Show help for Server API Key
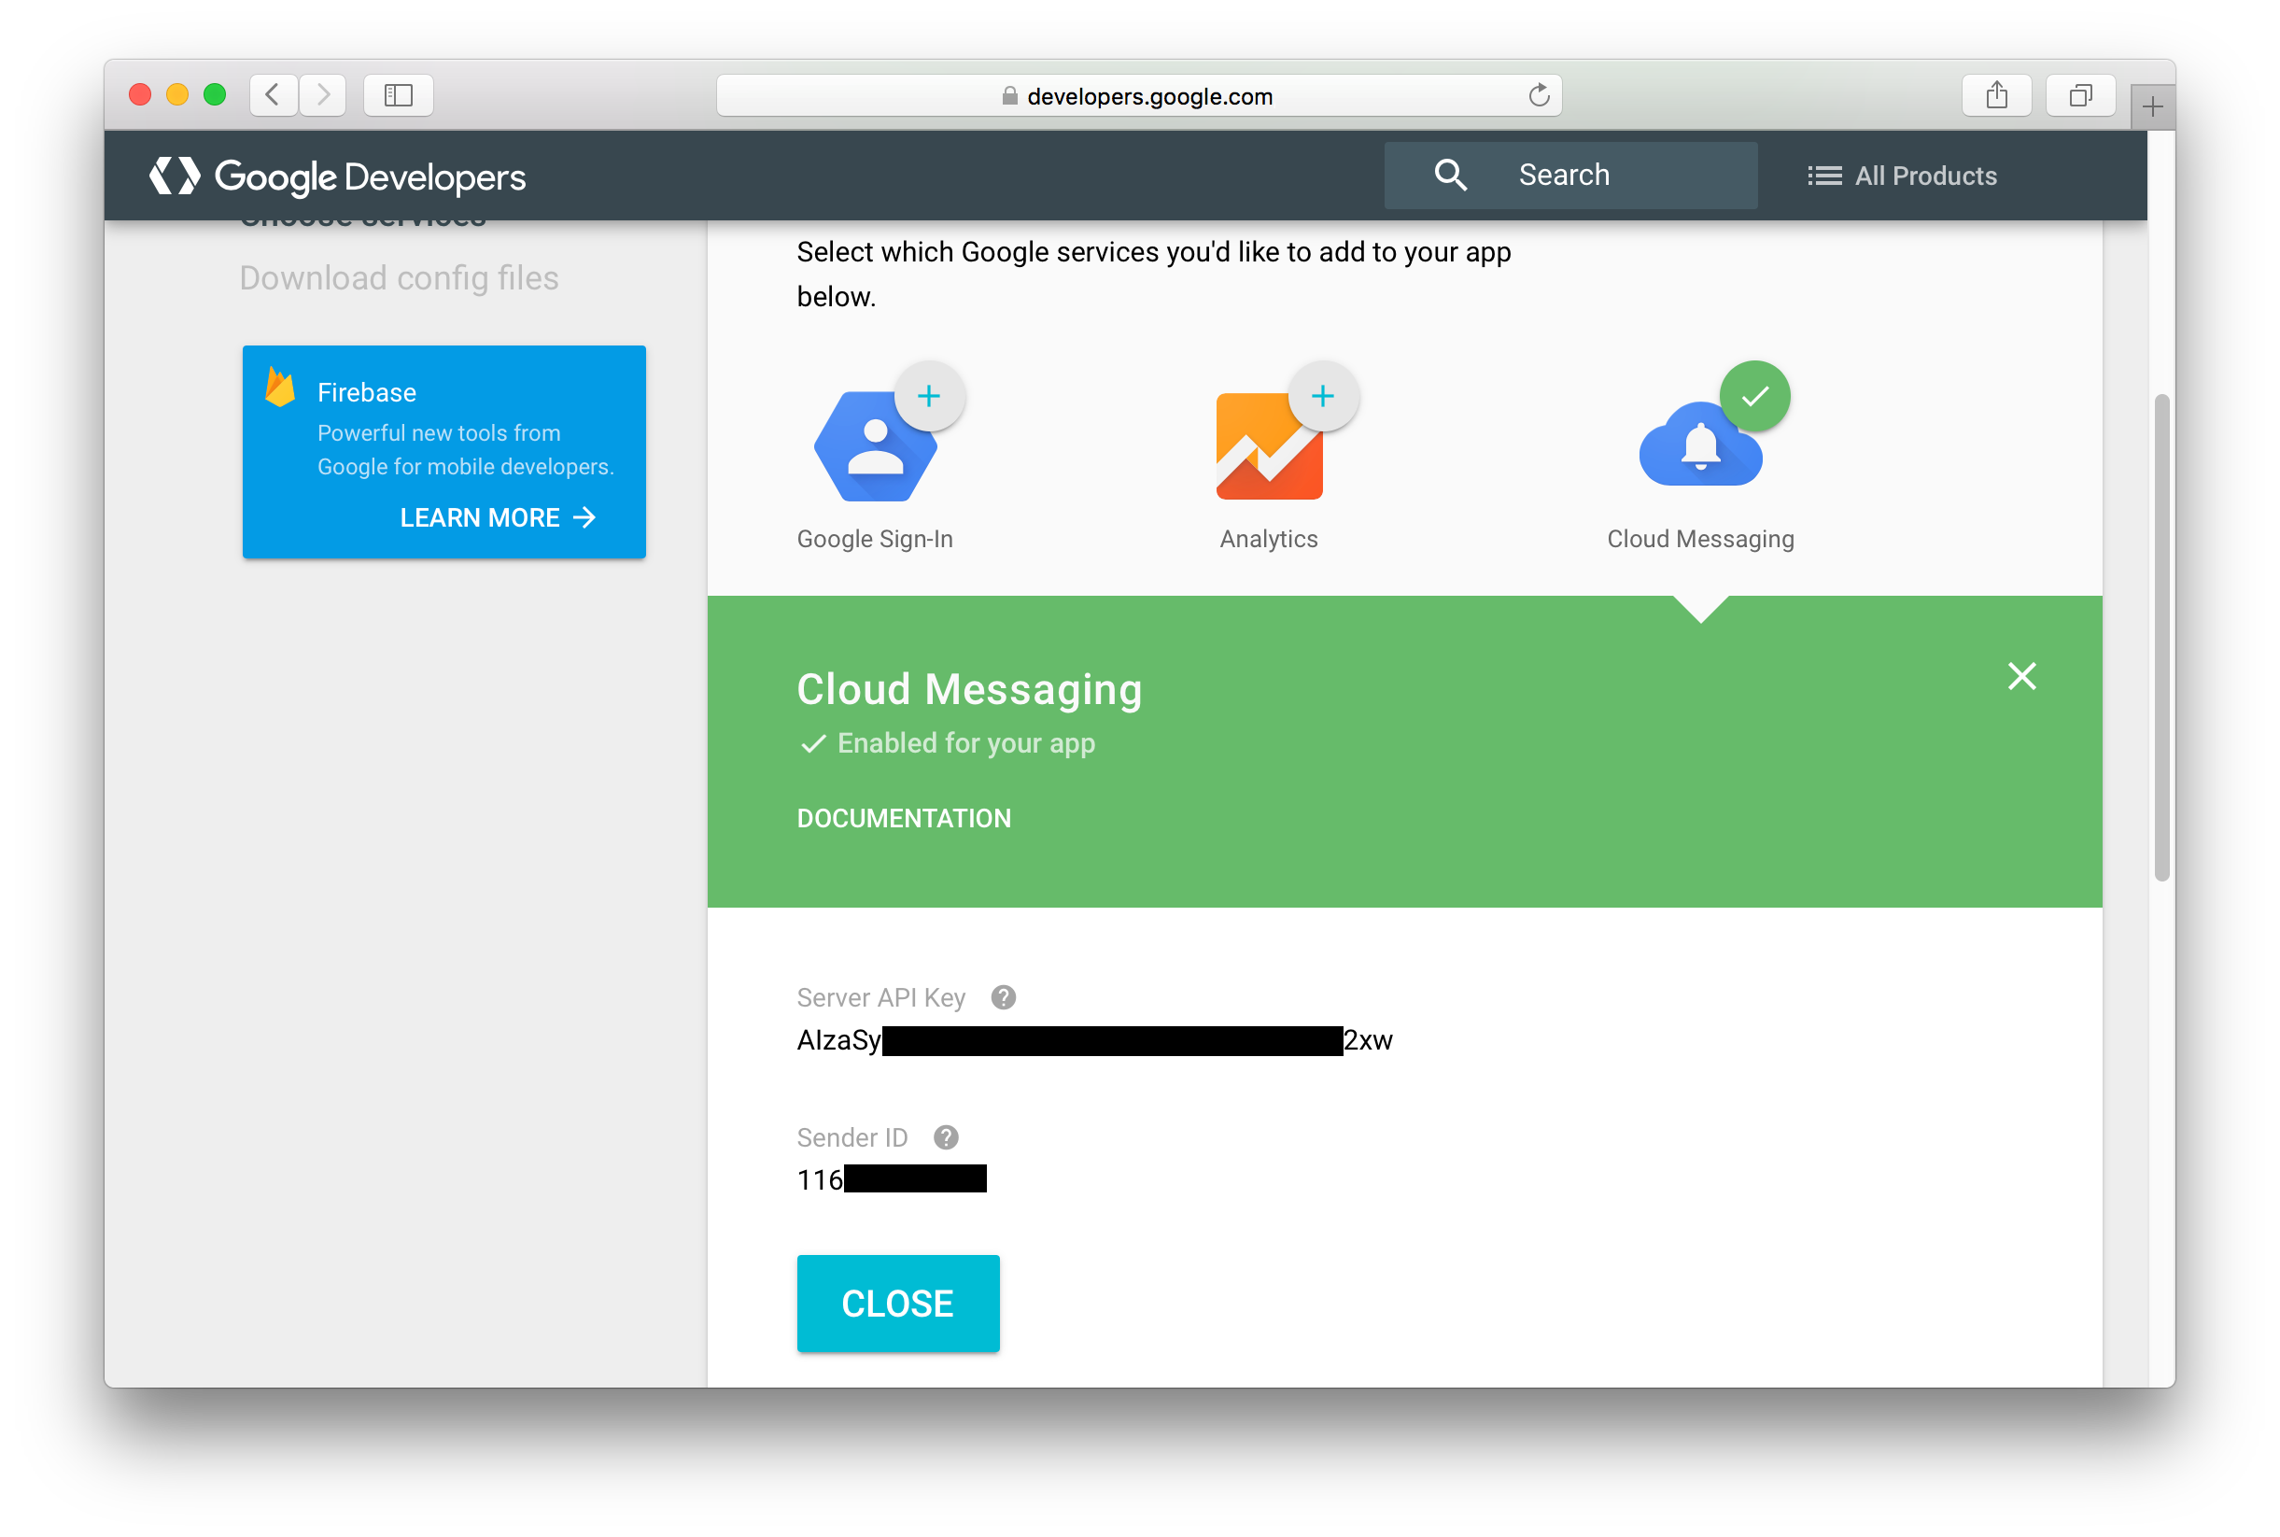2280x1537 pixels. click(x=1003, y=997)
